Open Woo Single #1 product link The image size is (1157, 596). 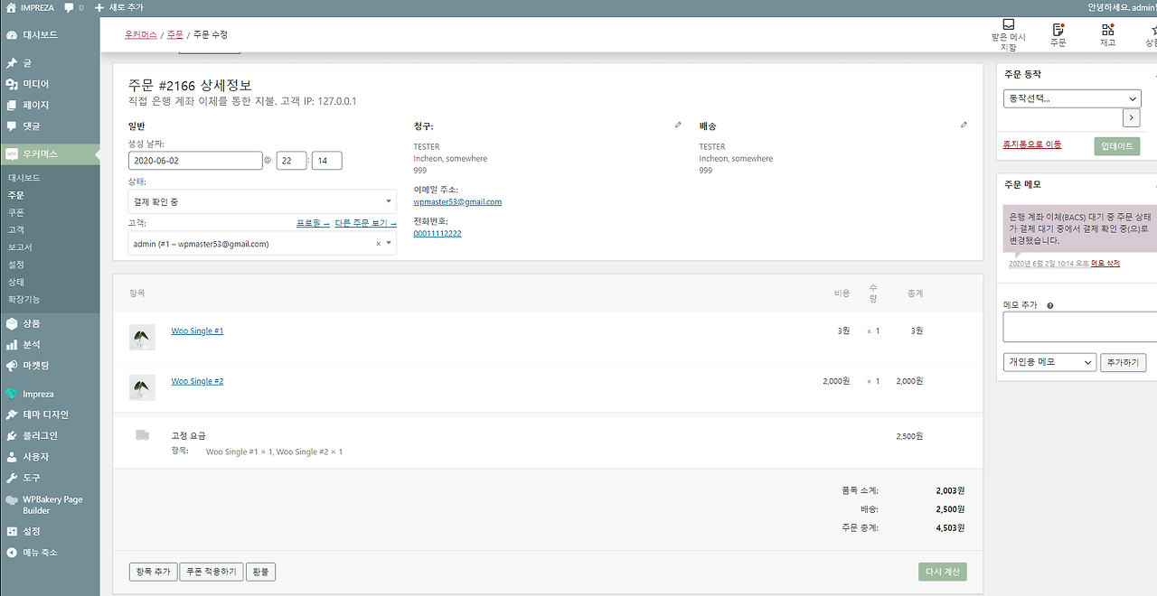[x=197, y=331]
